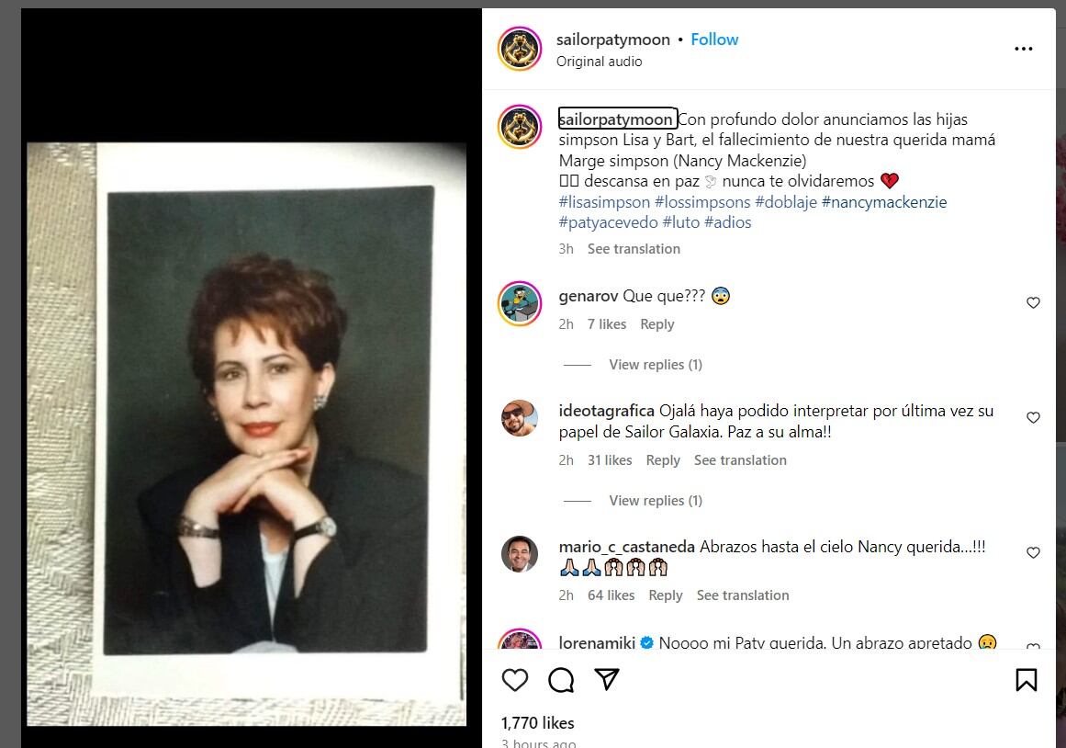Like the post with the heart icon
Screen dimensions: 1066x748
click(x=515, y=679)
